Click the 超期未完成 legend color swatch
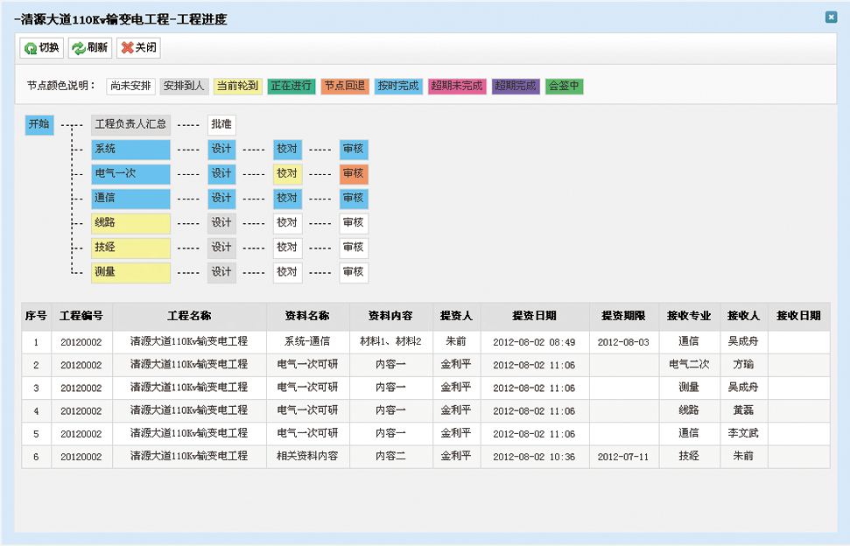Screen dimensions: 850x546 tap(457, 87)
